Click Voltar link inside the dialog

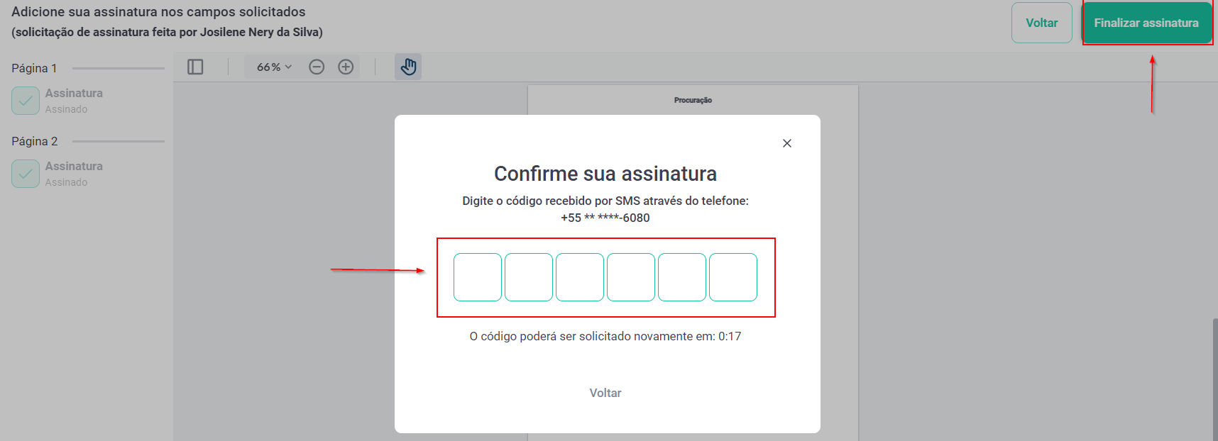(605, 393)
